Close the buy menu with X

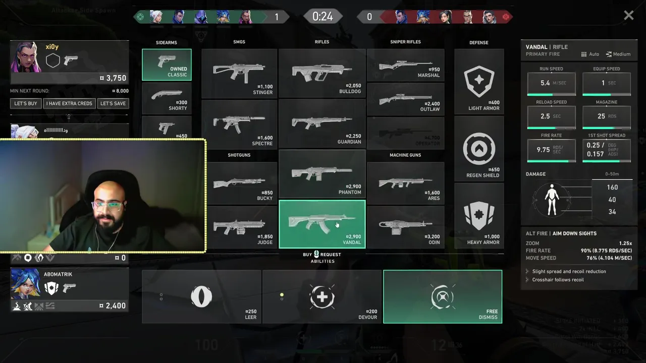tap(628, 16)
